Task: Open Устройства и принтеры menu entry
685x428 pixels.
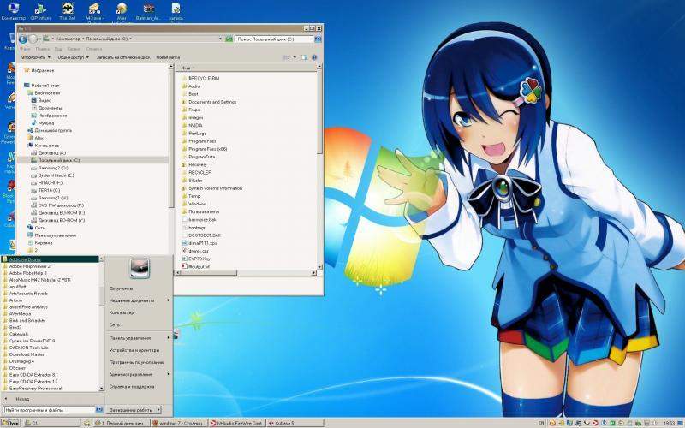Action: pos(134,349)
